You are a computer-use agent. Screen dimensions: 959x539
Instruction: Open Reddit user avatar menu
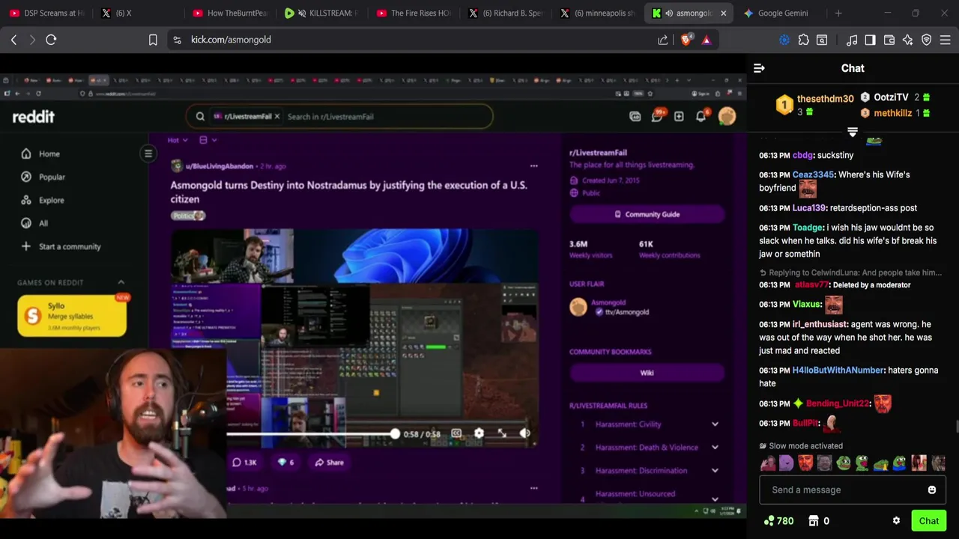coord(727,116)
